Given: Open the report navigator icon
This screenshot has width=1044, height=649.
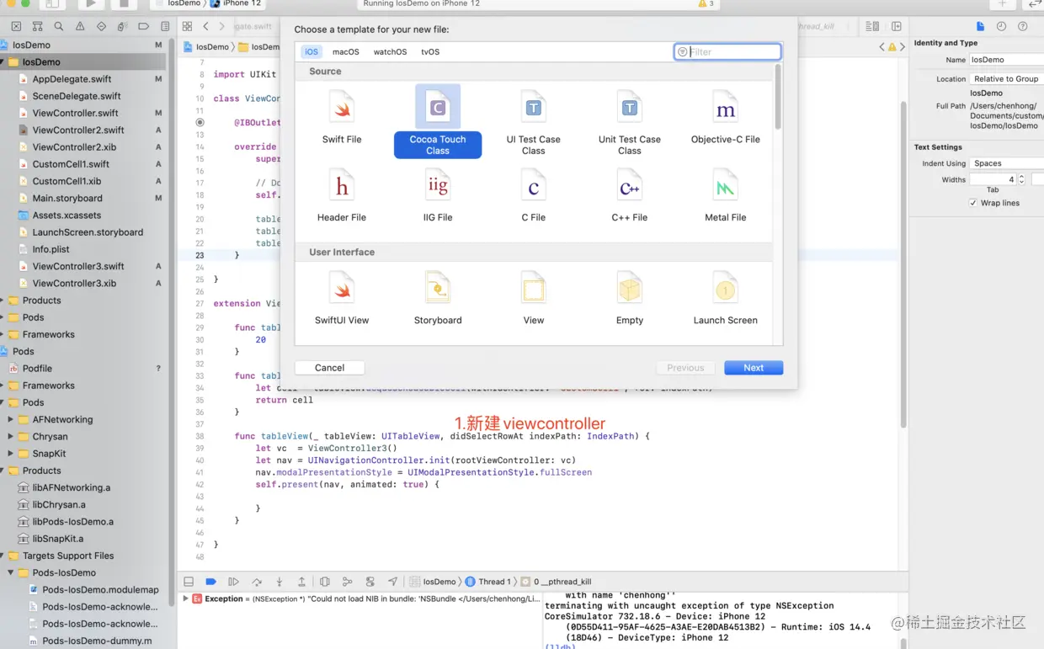Looking at the screenshot, I should pos(165,26).
